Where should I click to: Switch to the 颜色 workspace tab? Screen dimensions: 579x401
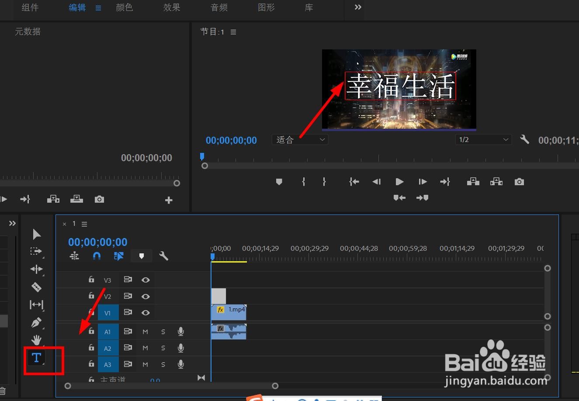[x=124, y=7]
